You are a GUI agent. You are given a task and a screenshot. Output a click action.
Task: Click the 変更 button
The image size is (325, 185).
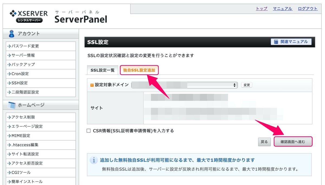click(247, 85)
